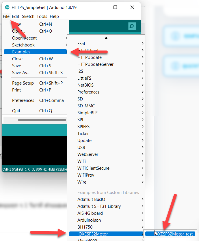
Task: Expand the HTTPUpdateServer examples submenu
Action: (95, 64)
